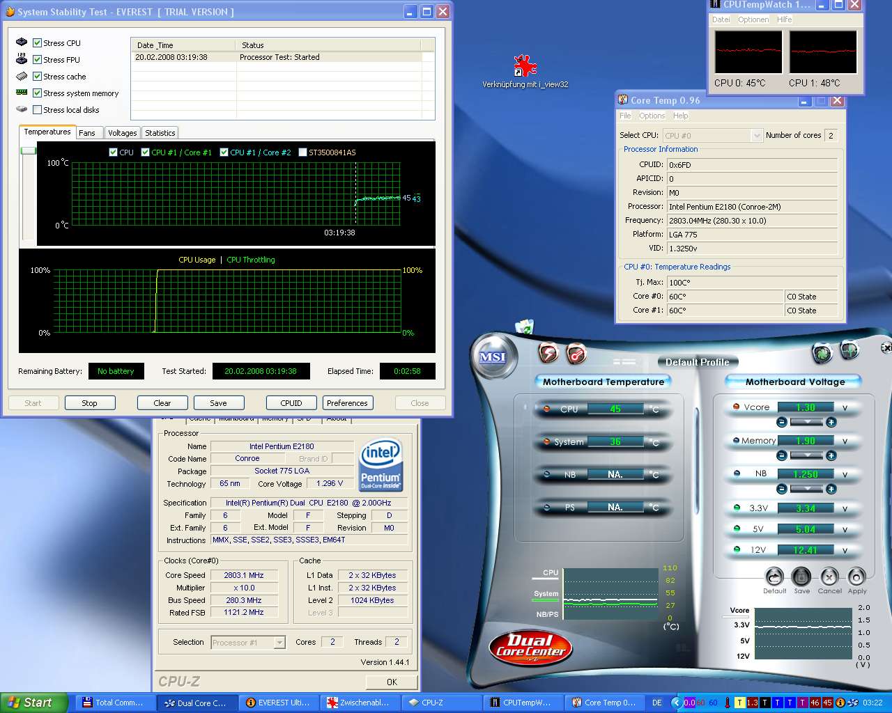This screenshot has height=713, width=892.
Task: Open the Verknüpfung mit i_view32 desktop shortcut
Action: click(525, 72)
